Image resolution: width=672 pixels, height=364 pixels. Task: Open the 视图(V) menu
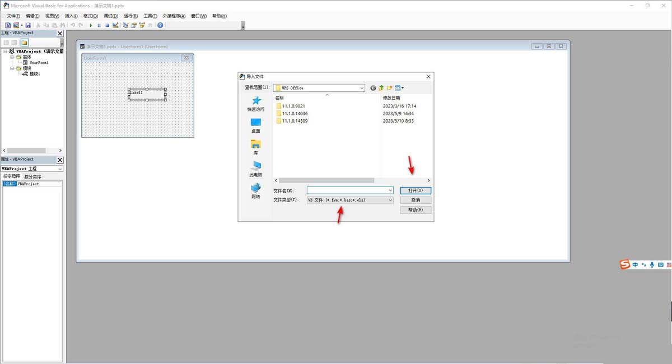click(52, 16)
